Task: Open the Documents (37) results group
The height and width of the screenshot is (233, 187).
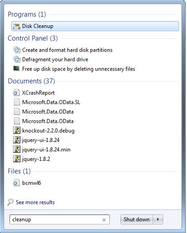Action: tap(31, 81)
